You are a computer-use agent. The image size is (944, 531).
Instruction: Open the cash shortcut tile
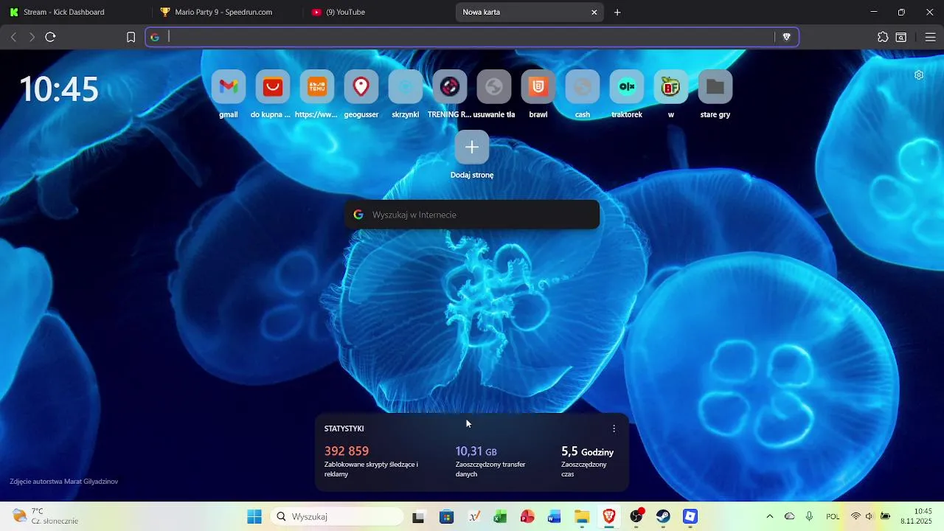[583, 87]
